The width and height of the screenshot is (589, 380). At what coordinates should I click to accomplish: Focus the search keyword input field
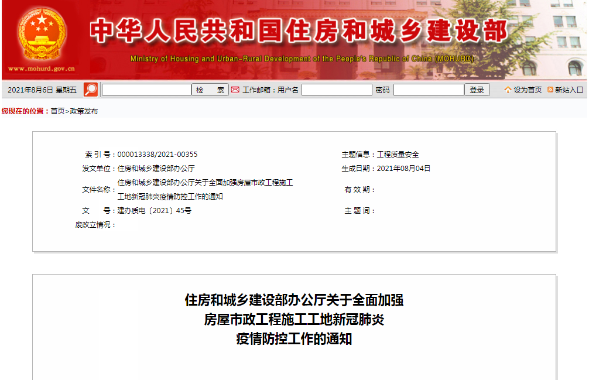point(146,90)
